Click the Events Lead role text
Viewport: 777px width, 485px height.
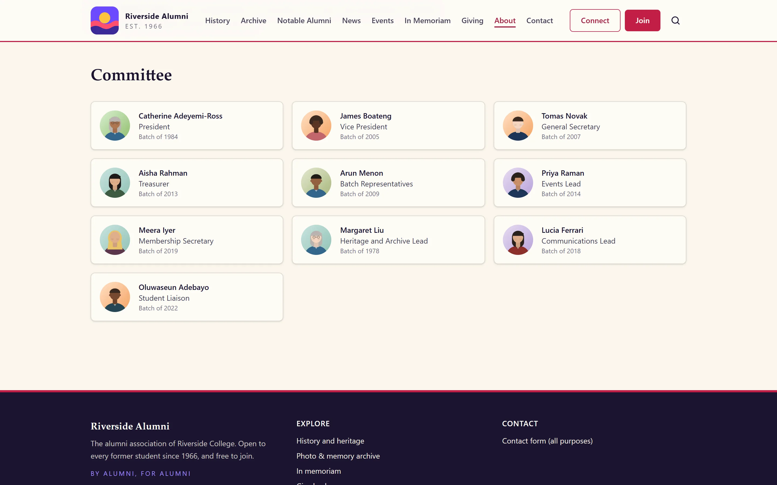coord(561,184)
